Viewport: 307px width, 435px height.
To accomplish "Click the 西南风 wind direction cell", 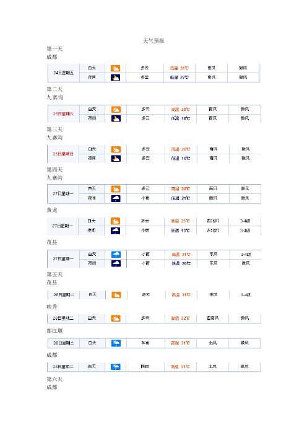I will [213, 318].
